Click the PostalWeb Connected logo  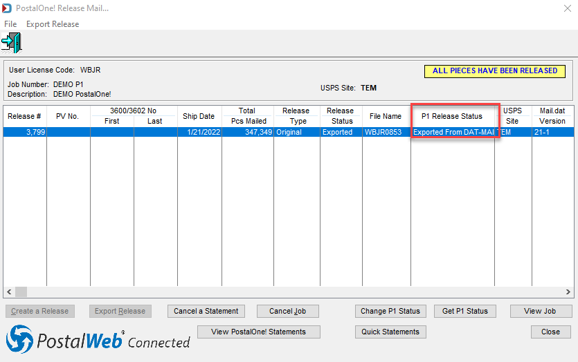coord(98,340)
